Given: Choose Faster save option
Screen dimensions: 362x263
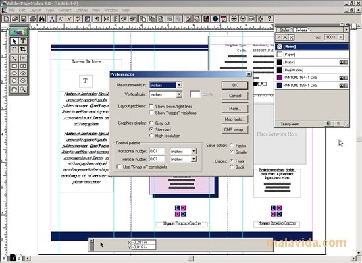Looking at the screenshot, I should click(232, 146).
